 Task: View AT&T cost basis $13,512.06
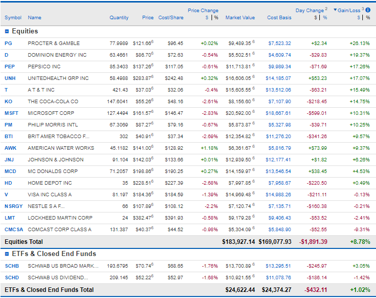278,90
